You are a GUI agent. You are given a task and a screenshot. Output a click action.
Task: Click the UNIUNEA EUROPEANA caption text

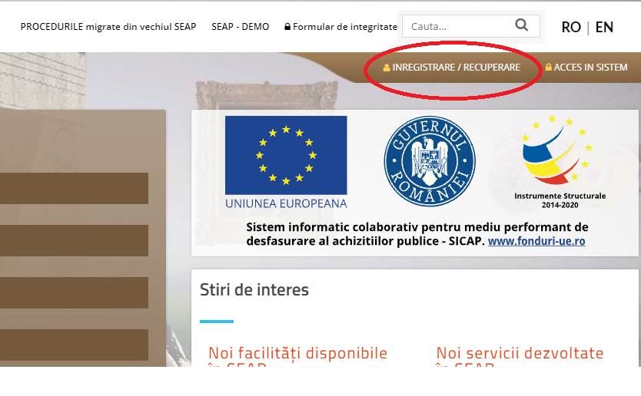click(286, 203)
